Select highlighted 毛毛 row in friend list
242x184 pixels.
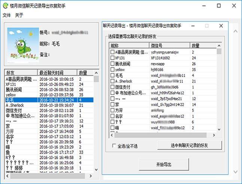click(49, 100)
